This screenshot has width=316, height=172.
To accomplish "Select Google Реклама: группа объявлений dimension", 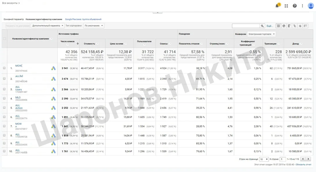I will point(83,19).
